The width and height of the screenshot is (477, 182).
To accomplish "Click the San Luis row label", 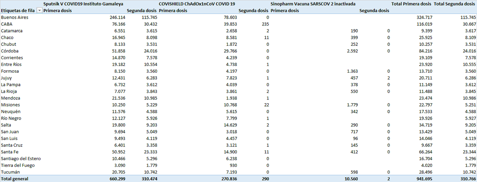I will click(x=10, y=139).
